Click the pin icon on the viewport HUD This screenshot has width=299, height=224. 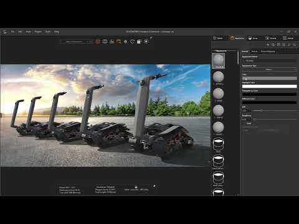click(154, 186)
